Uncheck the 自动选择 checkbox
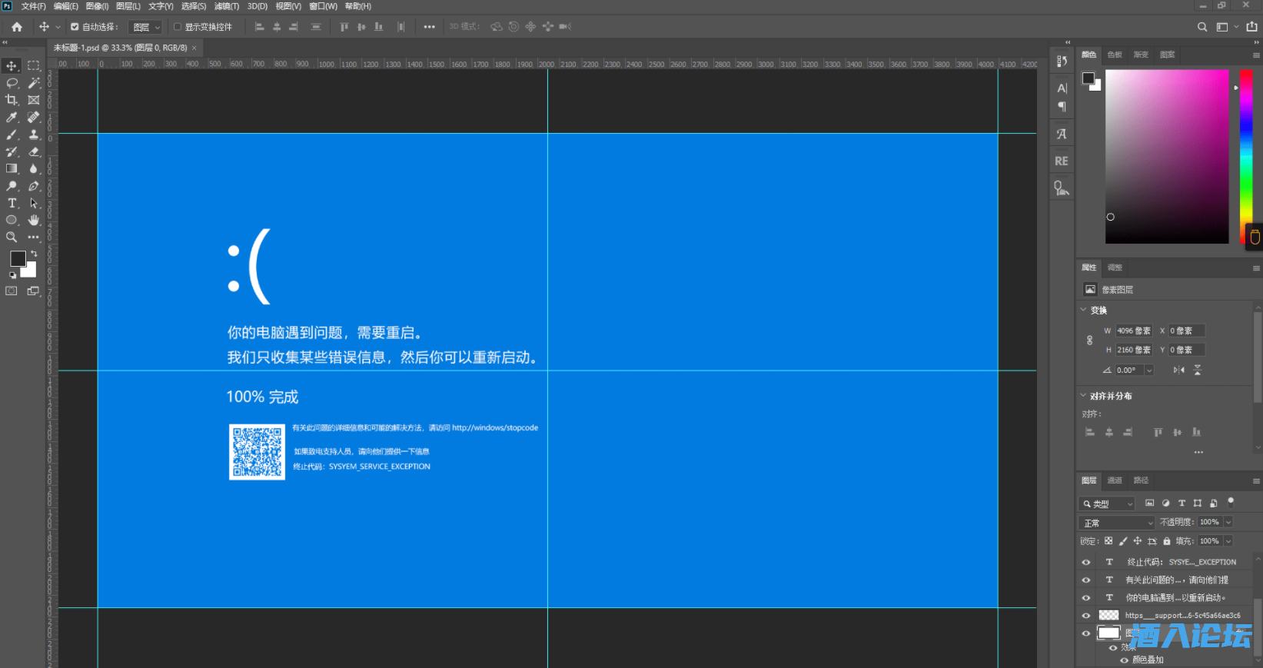The height and width of the screenshot is (668, 1263). click(x=75, y=27)
